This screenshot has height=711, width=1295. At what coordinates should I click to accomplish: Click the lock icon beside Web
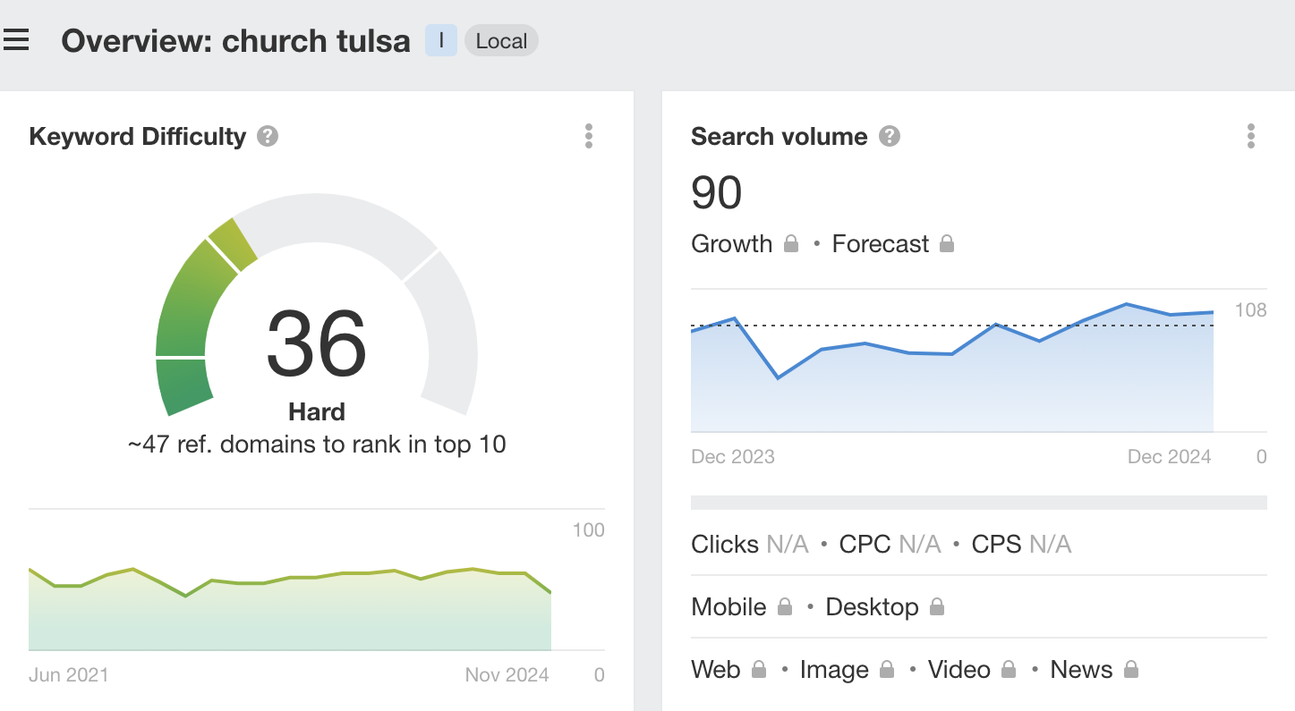[759, 670]
